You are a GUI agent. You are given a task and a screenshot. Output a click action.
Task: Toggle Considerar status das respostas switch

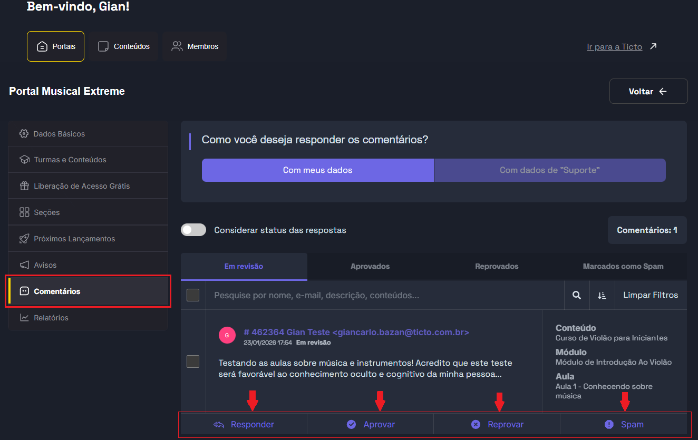(x=193, y=230)
